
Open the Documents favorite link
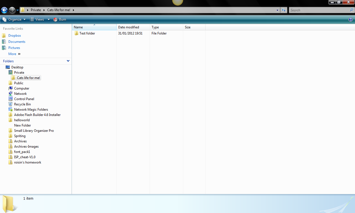coord(17,41)
